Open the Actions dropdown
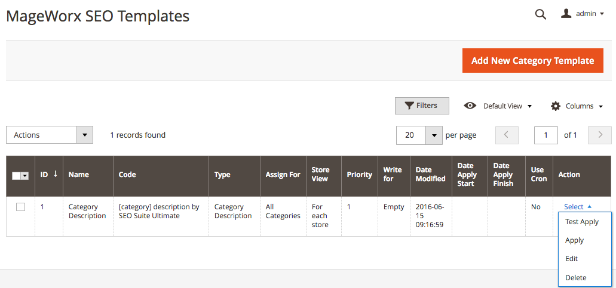Image resolution: width=616 pixels, height=288 pixels. 50,135
